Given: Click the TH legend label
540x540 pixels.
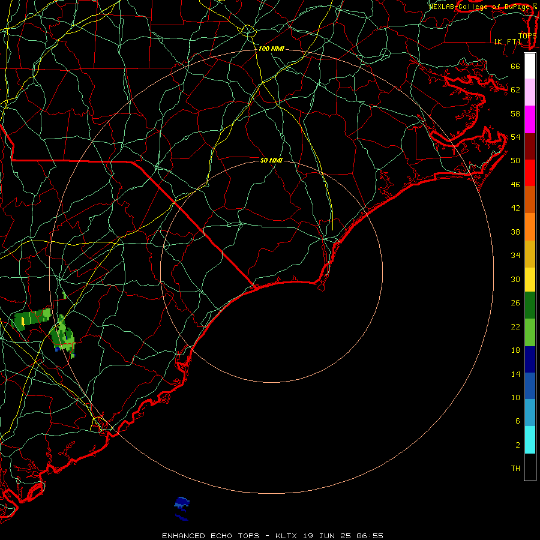Looking at the screenshot, I should 515,469.
